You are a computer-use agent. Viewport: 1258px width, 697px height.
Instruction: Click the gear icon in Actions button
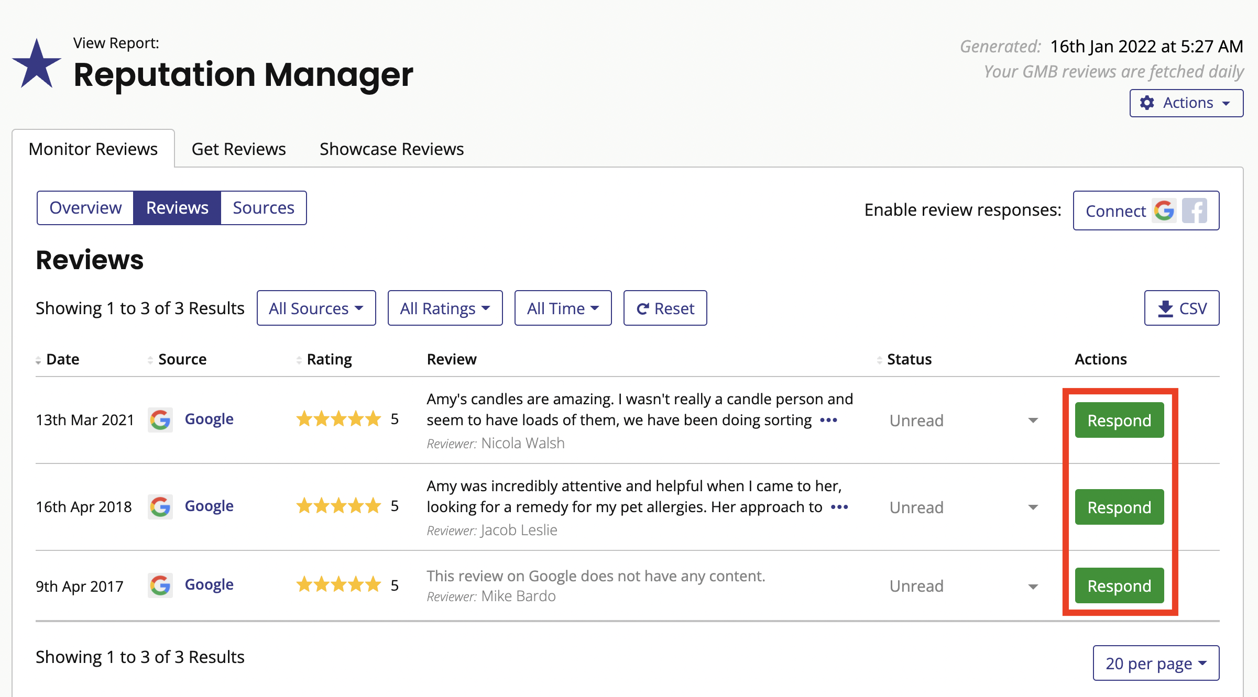[x=1147, y=103]
